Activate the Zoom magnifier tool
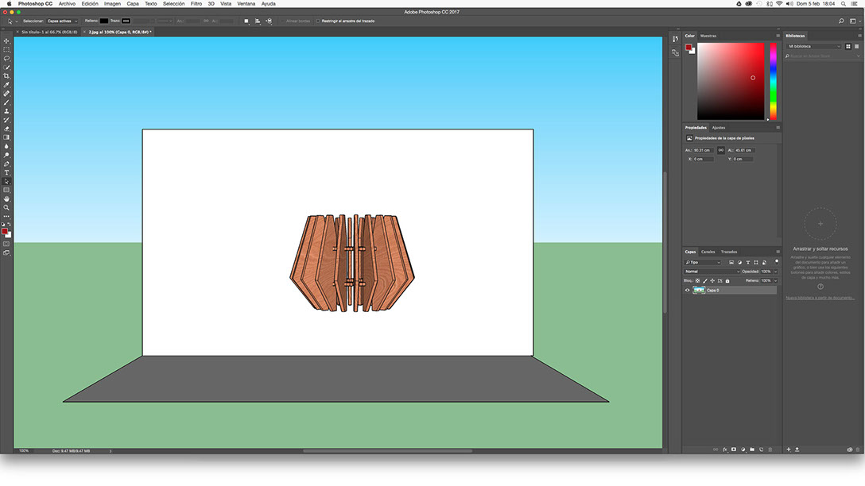 [6, 207]
